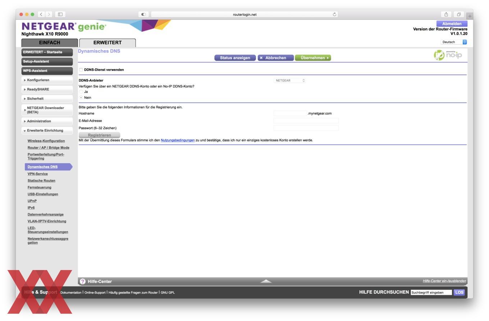
Task: Click the No-IP logo
Action: point(448,55)
